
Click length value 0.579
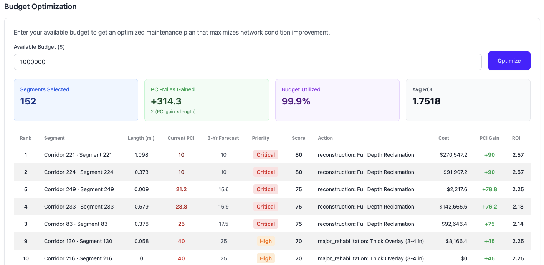tap(141, 207)
